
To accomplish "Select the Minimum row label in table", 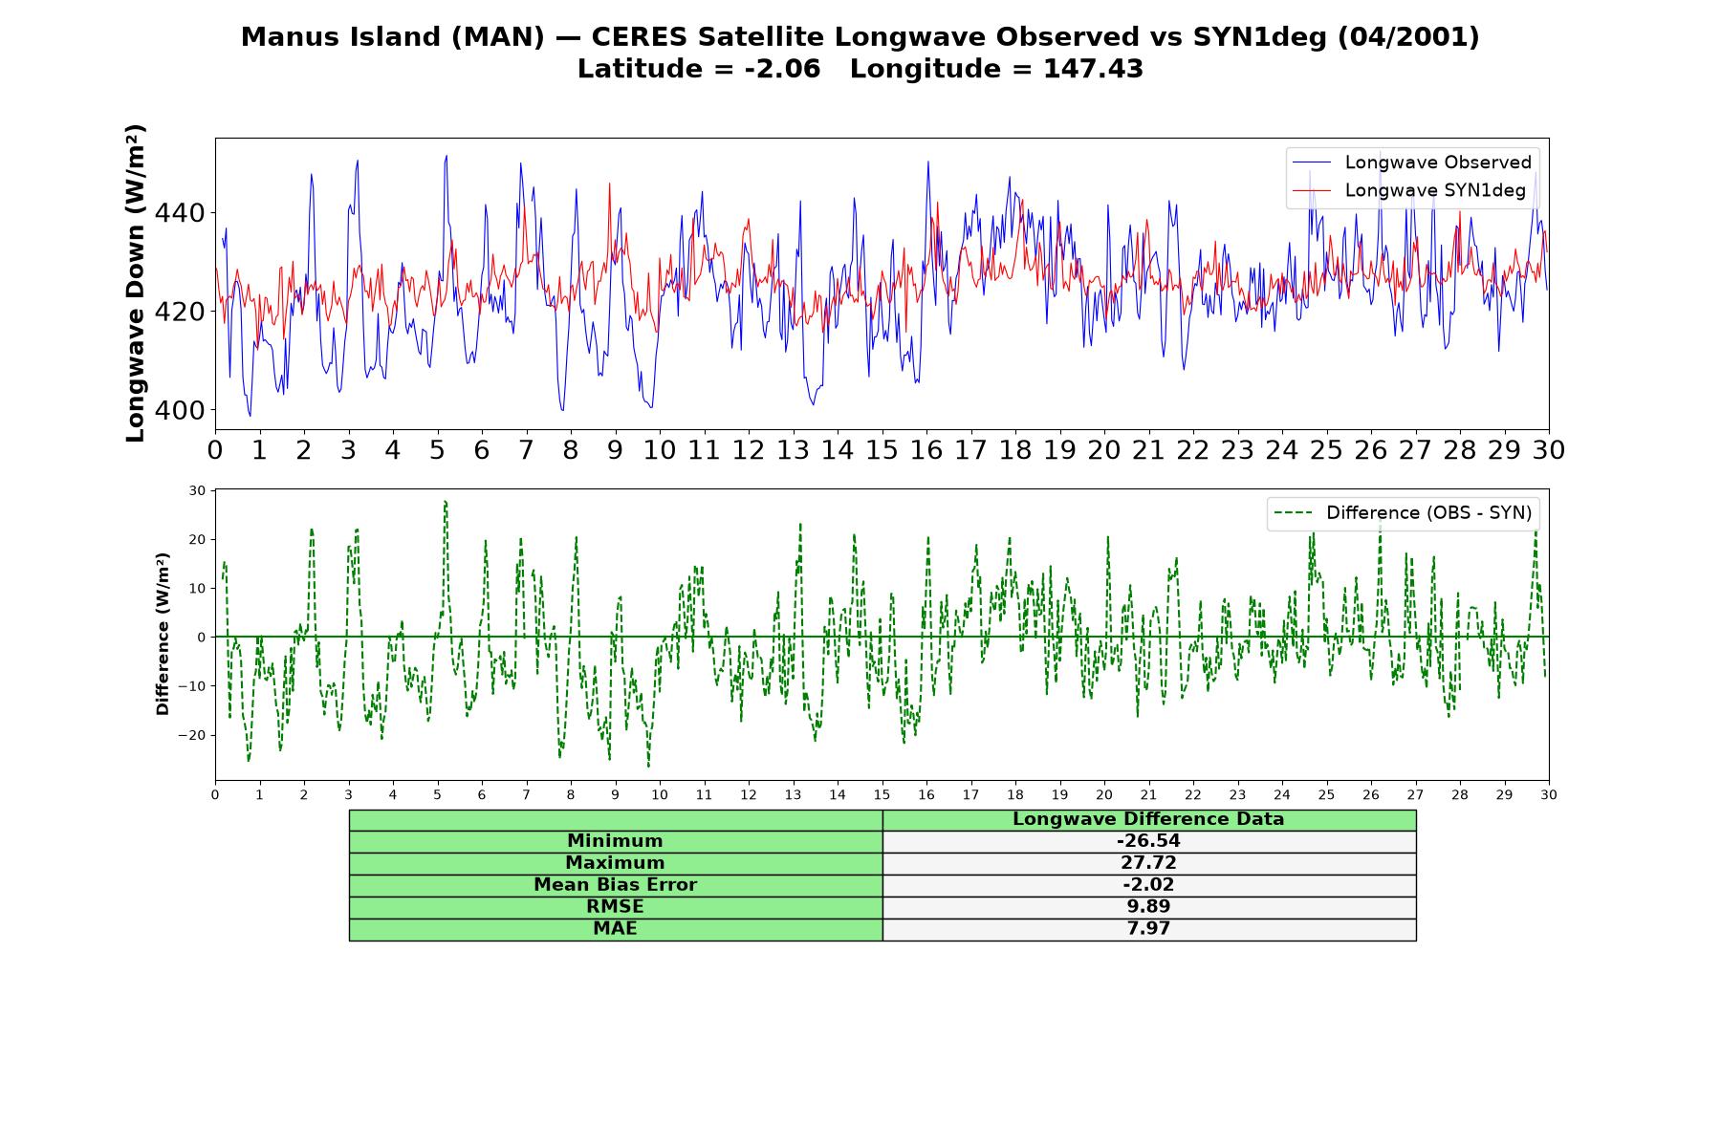I will point(615,841).
